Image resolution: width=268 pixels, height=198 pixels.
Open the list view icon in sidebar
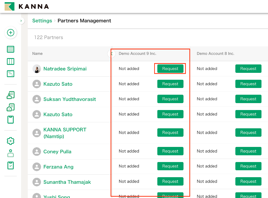11,49
